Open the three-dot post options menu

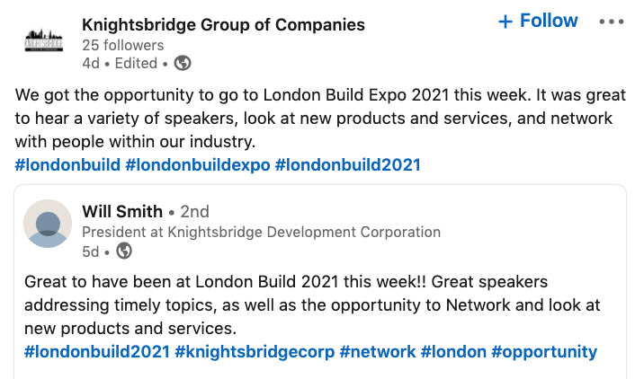click(x=611, y=22)
